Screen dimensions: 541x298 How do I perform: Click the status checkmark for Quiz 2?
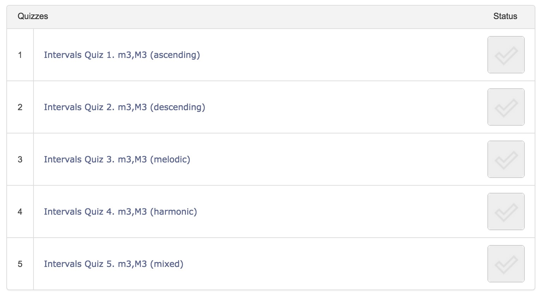(506, 107)
